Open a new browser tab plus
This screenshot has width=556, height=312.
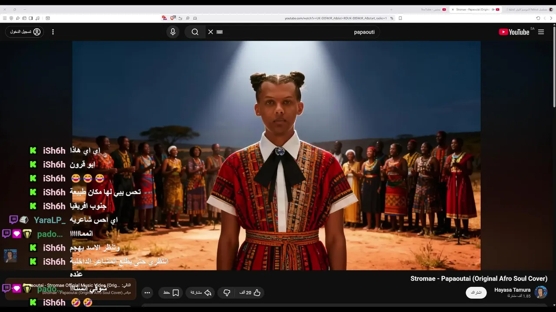(391, 10)
